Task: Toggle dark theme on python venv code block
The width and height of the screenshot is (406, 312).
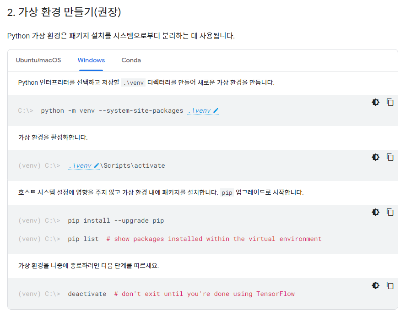Action: click(x=375, y=102)
